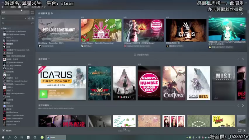Open House Flipper Farm DLC headline
Screen dimensions: 249x140
click(97, 43)
